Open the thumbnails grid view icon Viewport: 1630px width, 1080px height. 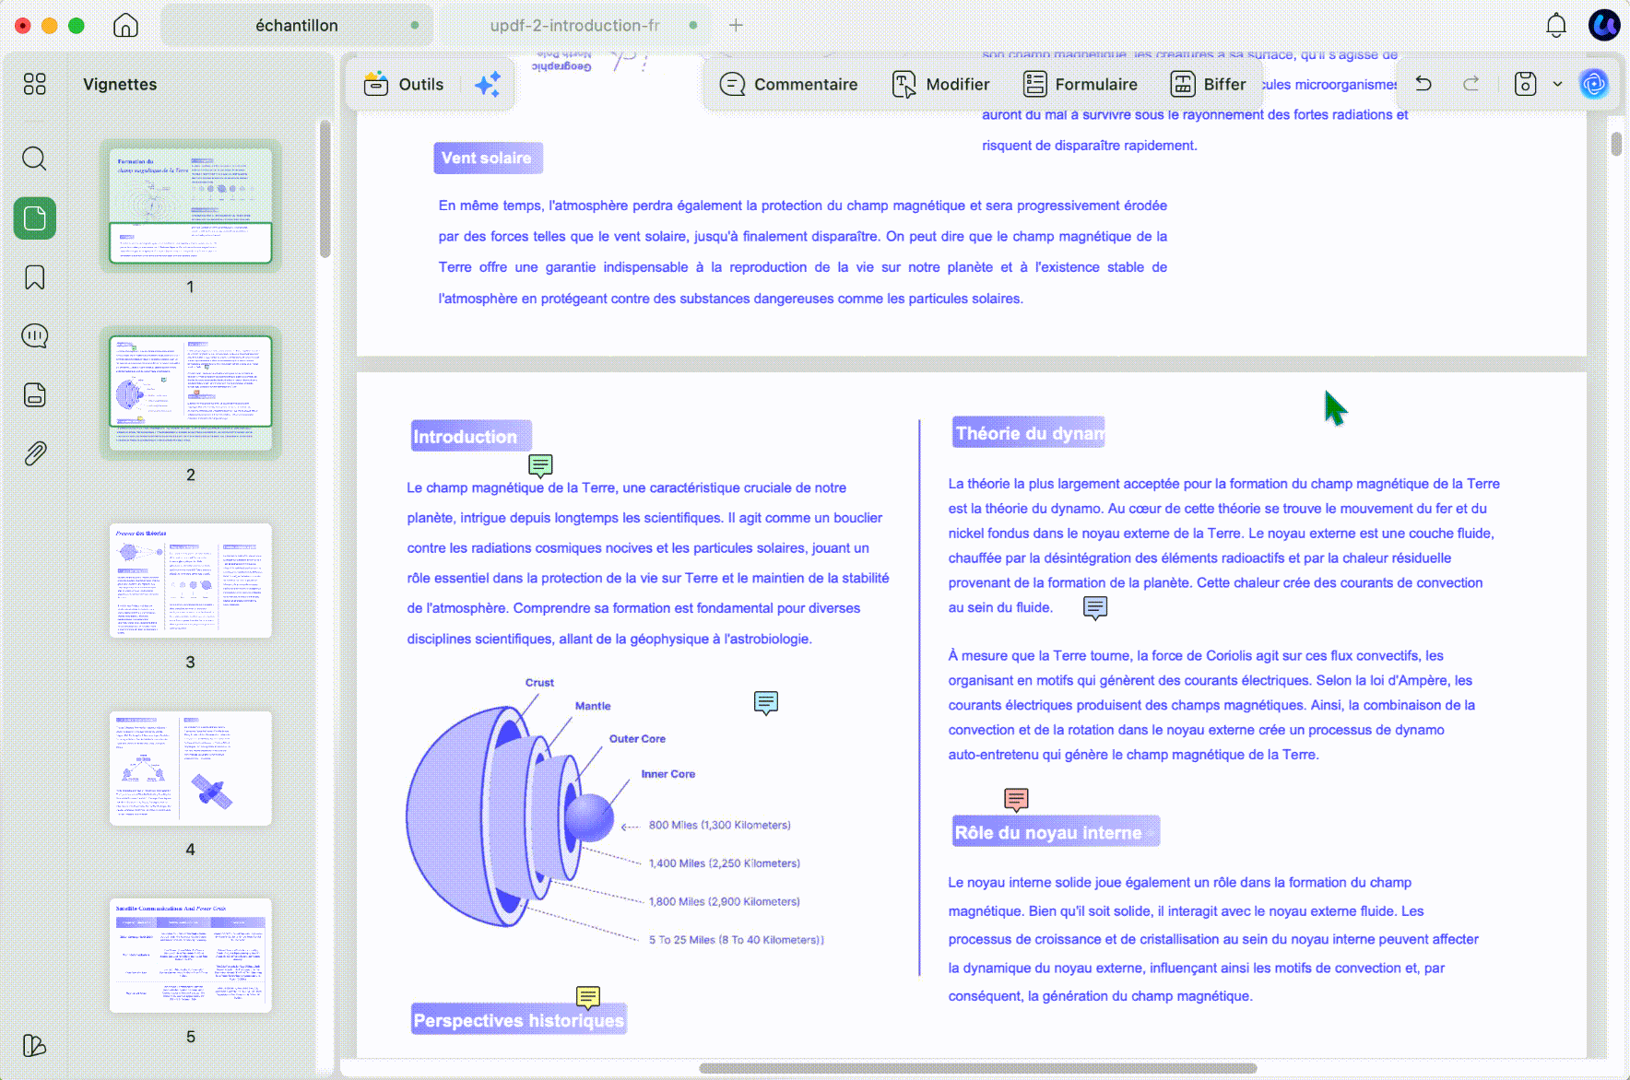[35, 85]
